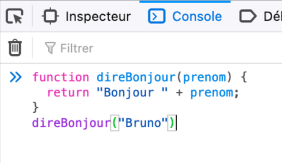Click the "Bruno" string argument
The height and width of the screenshot is (163, 282).
(143, 123)
